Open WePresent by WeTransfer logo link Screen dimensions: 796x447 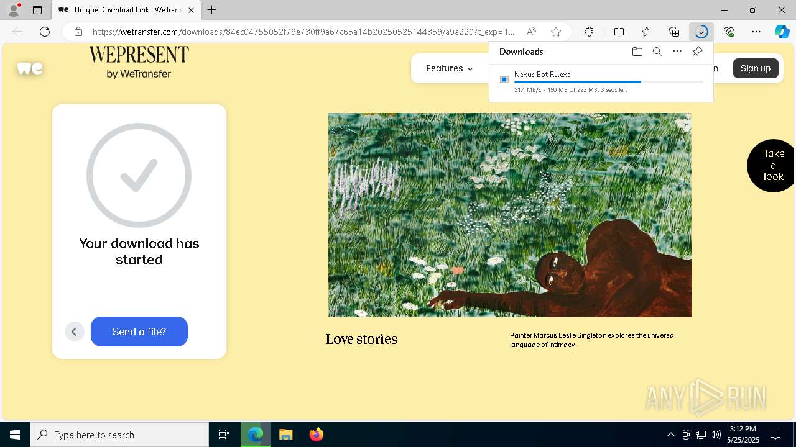tap(139, 62)
